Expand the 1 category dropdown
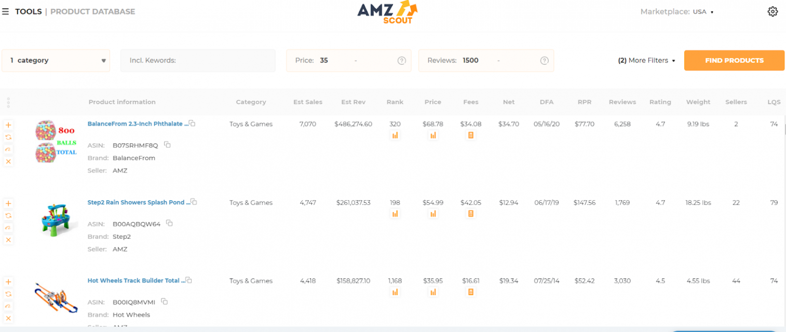Viewport: 786px width, 332px height. click(x=56, y=61)
